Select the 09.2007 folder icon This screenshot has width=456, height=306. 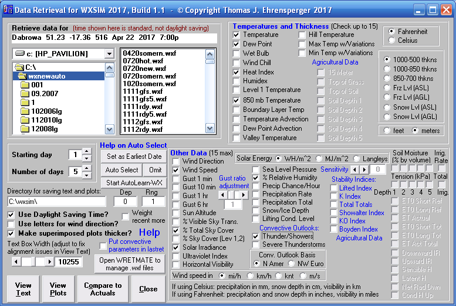[x=25, y=93]
